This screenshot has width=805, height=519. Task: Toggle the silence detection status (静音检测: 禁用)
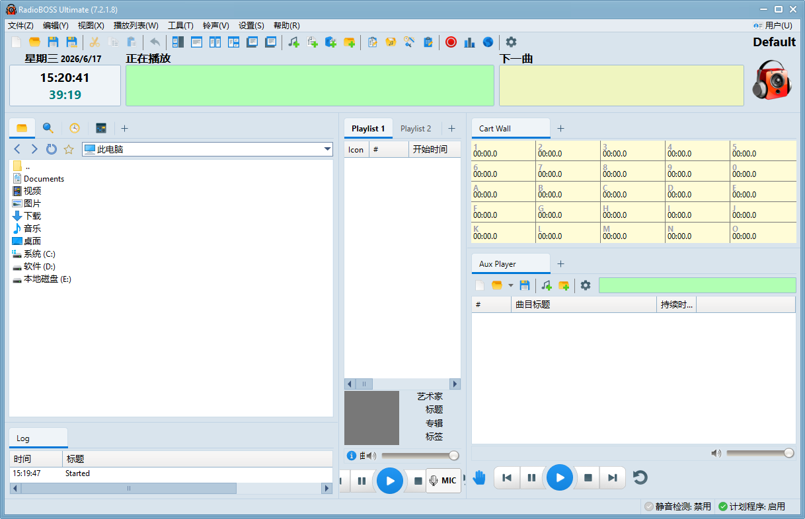click(678, 506)
